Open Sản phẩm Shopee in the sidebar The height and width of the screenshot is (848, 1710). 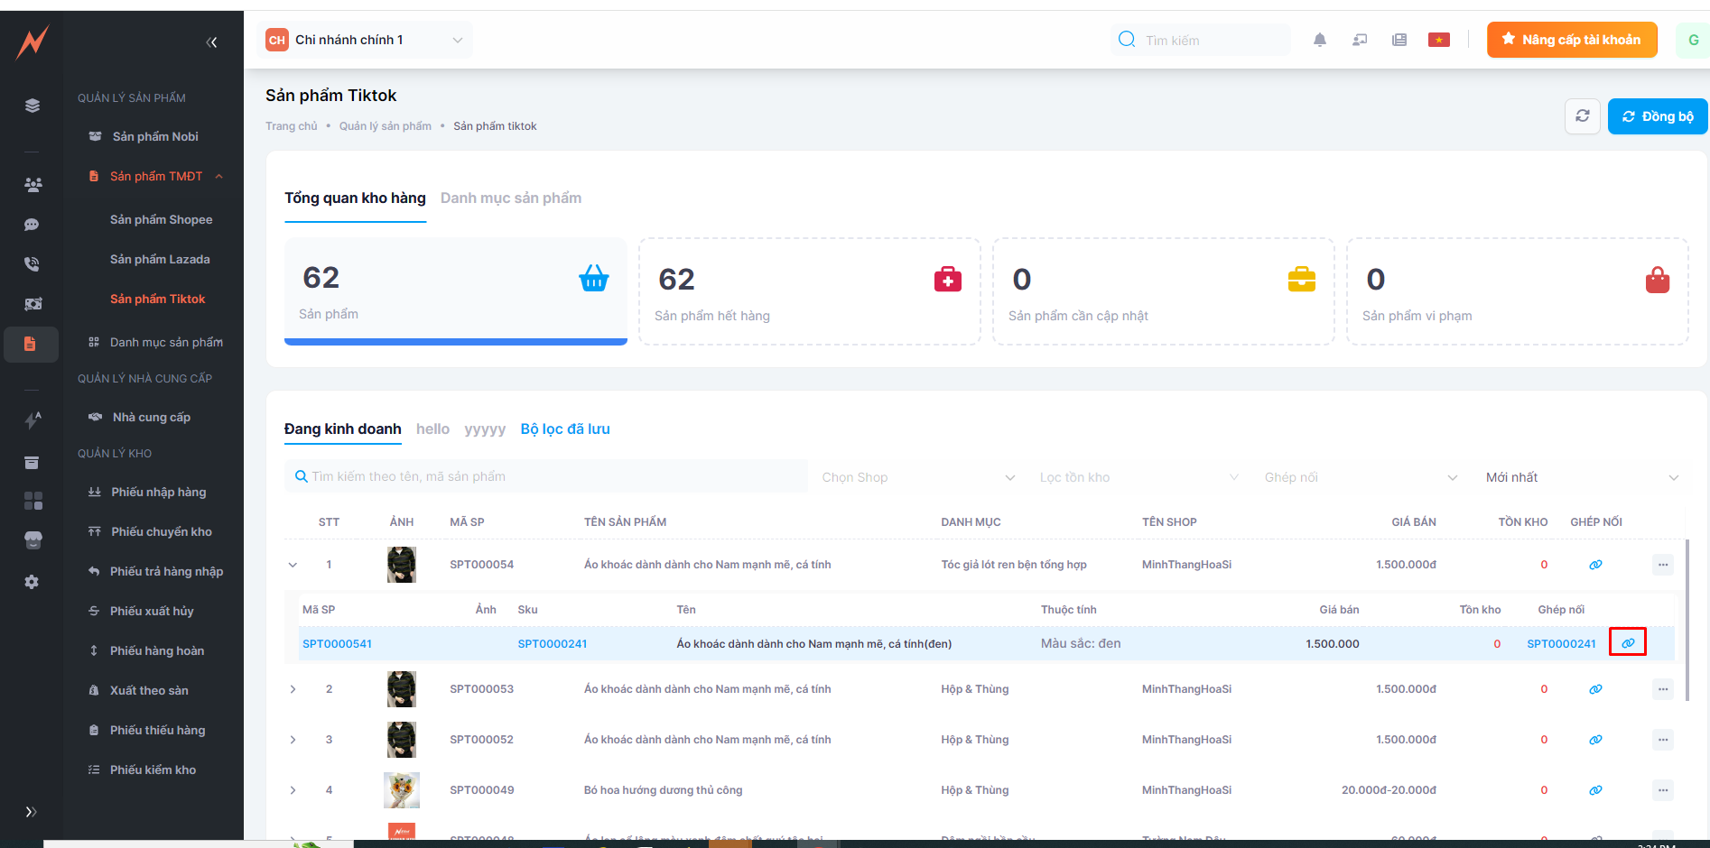[x=161, y=220]
